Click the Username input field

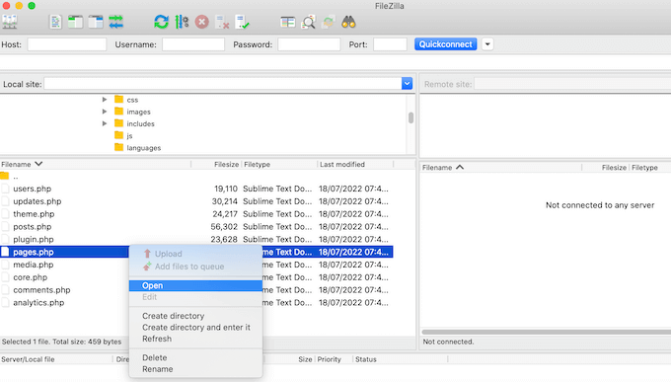click(x=193, y=44)
